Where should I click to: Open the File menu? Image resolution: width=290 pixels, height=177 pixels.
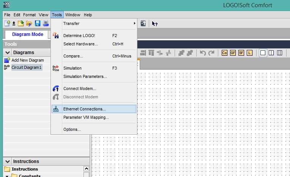coord(7,15)
